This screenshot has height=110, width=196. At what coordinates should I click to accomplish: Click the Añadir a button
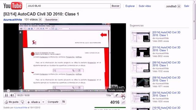[x=34, y=102]
